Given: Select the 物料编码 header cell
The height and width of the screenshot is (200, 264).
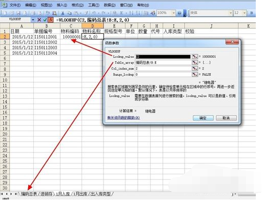Looking at the screenshot, I should (x=71, y=31).
